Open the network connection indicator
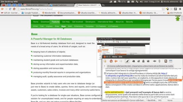The height and width of the screenshot is (102, 183). (137, 2)
